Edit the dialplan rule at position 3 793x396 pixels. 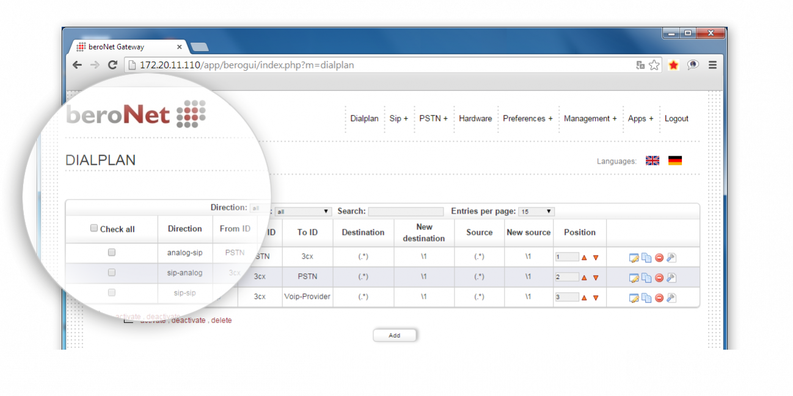(x=634, y=298)
